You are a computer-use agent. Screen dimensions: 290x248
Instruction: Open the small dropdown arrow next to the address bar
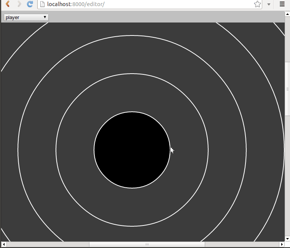(269, 4)
